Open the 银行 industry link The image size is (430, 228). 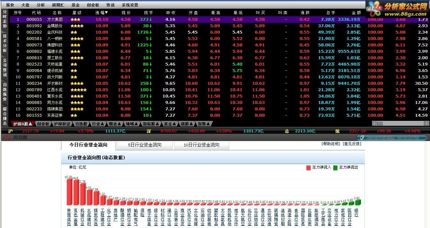(356, 213)
